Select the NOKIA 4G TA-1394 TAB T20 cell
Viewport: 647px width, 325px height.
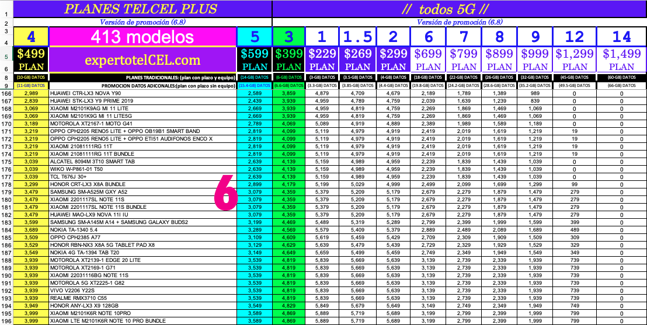[142, 253]
